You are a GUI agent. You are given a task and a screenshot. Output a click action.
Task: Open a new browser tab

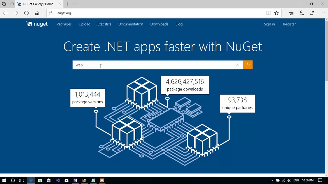pyautogui.click(x=67, y=4)
